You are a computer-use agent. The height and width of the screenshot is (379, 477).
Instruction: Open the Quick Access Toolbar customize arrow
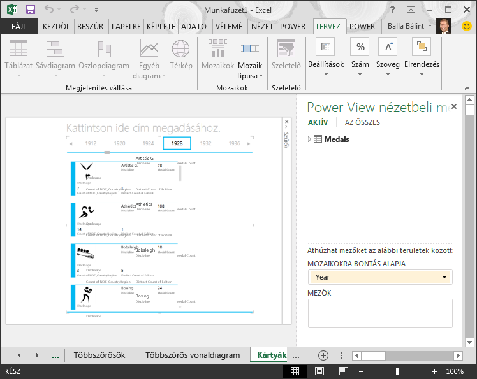tap(96, 10)
